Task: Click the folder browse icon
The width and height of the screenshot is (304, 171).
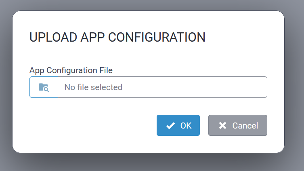Action: 44,87
